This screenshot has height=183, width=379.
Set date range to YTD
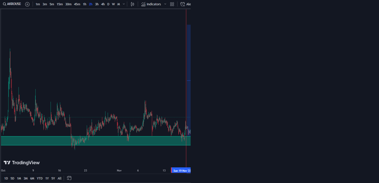40,178
